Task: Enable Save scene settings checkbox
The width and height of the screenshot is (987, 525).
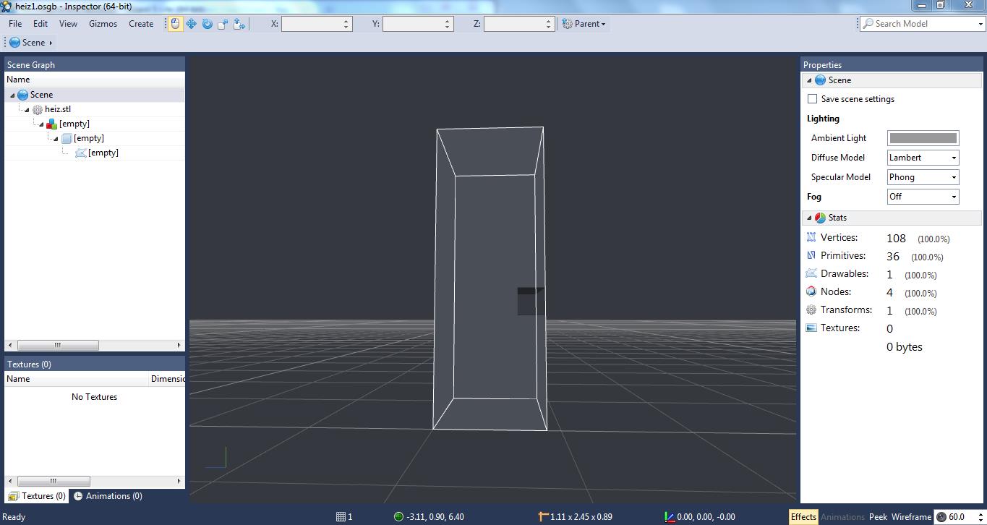Action: [x=812, y=99]
